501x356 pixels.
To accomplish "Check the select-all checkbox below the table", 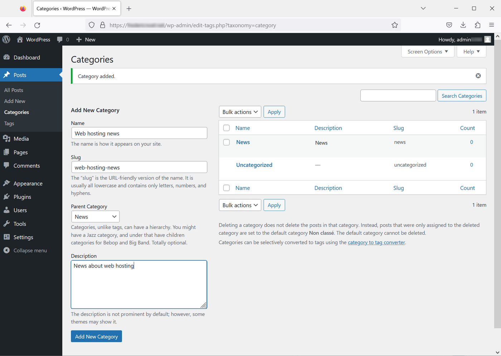I will click(226, 188).
